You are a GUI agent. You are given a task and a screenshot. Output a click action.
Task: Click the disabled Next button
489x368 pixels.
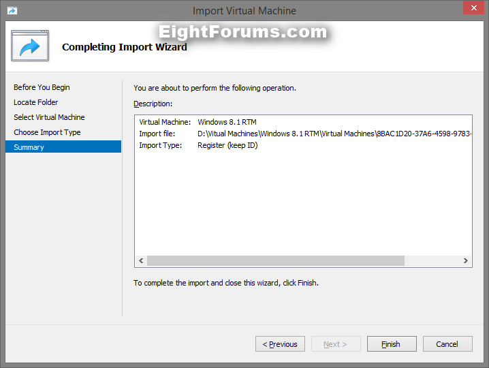(x=336, y=344)
